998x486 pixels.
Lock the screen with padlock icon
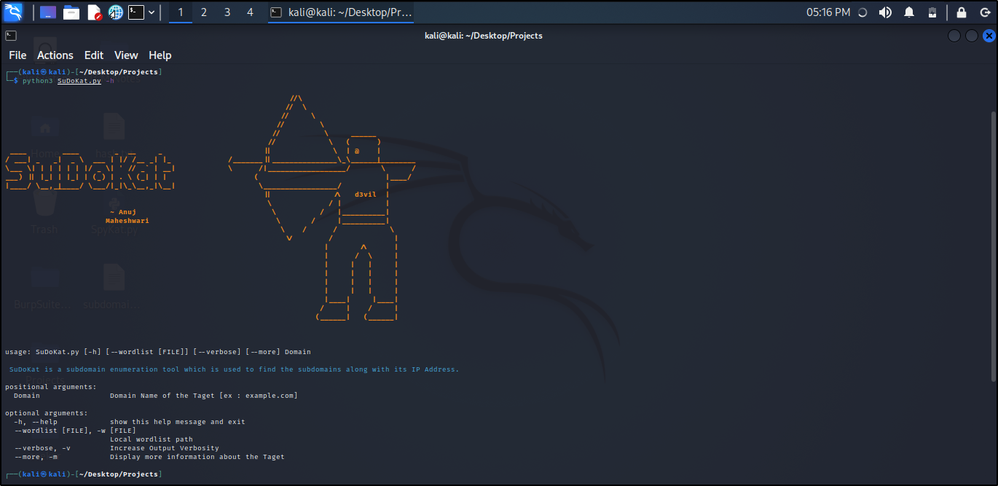pos(962,12)
